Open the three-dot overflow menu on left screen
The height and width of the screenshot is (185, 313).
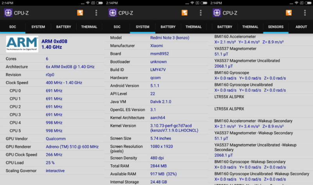[96, 13]
